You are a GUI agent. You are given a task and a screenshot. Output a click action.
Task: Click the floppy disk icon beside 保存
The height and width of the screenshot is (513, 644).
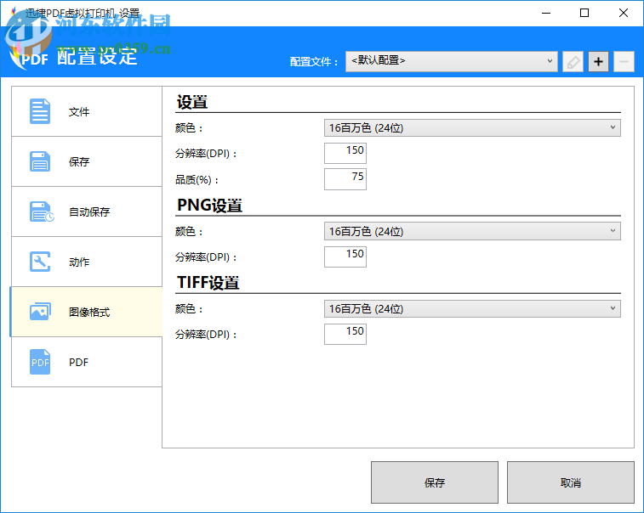coord(40,161)
